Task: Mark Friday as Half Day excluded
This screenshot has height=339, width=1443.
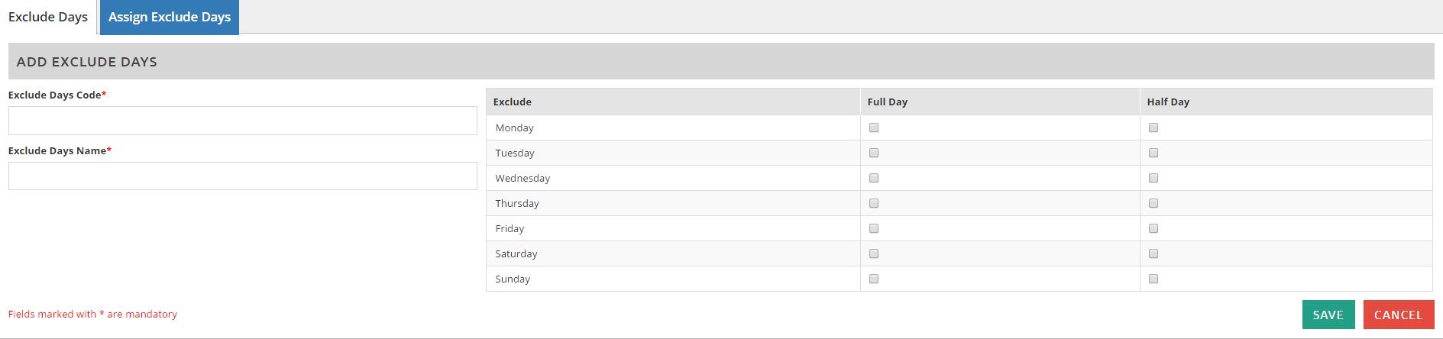Action: (1153, 229)
